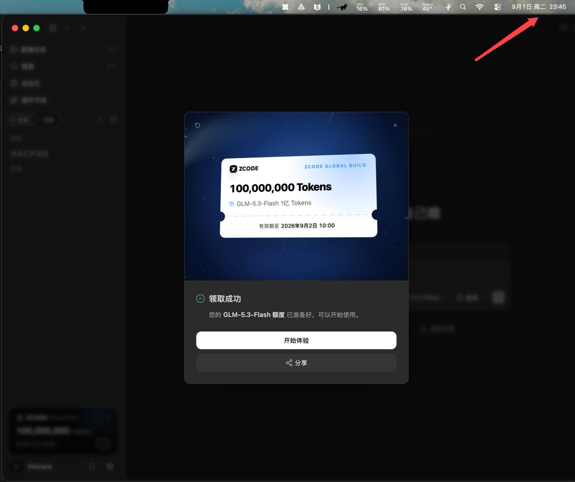Open Spotlight search in menu bar
Screen dimensions: 575x482
(463, 7)
